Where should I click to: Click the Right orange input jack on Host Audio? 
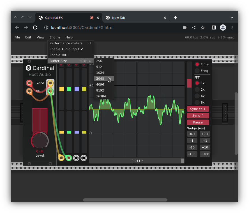point(29,91)
